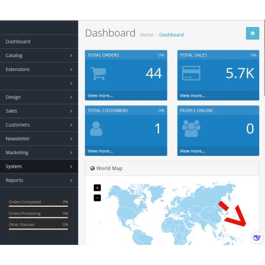Expand the Catalog menu chevron
This screenshot has height=265, width=265.
[71, 56]
